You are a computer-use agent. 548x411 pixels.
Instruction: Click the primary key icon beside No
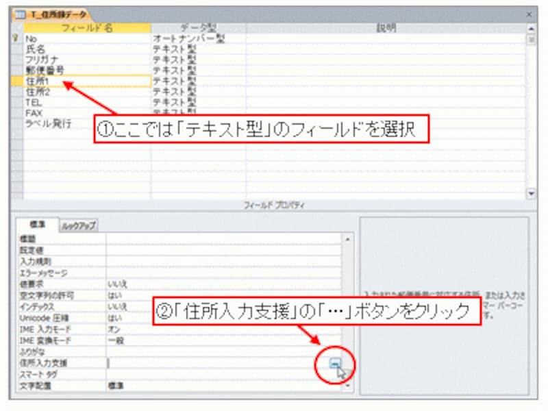click(16, 38)
